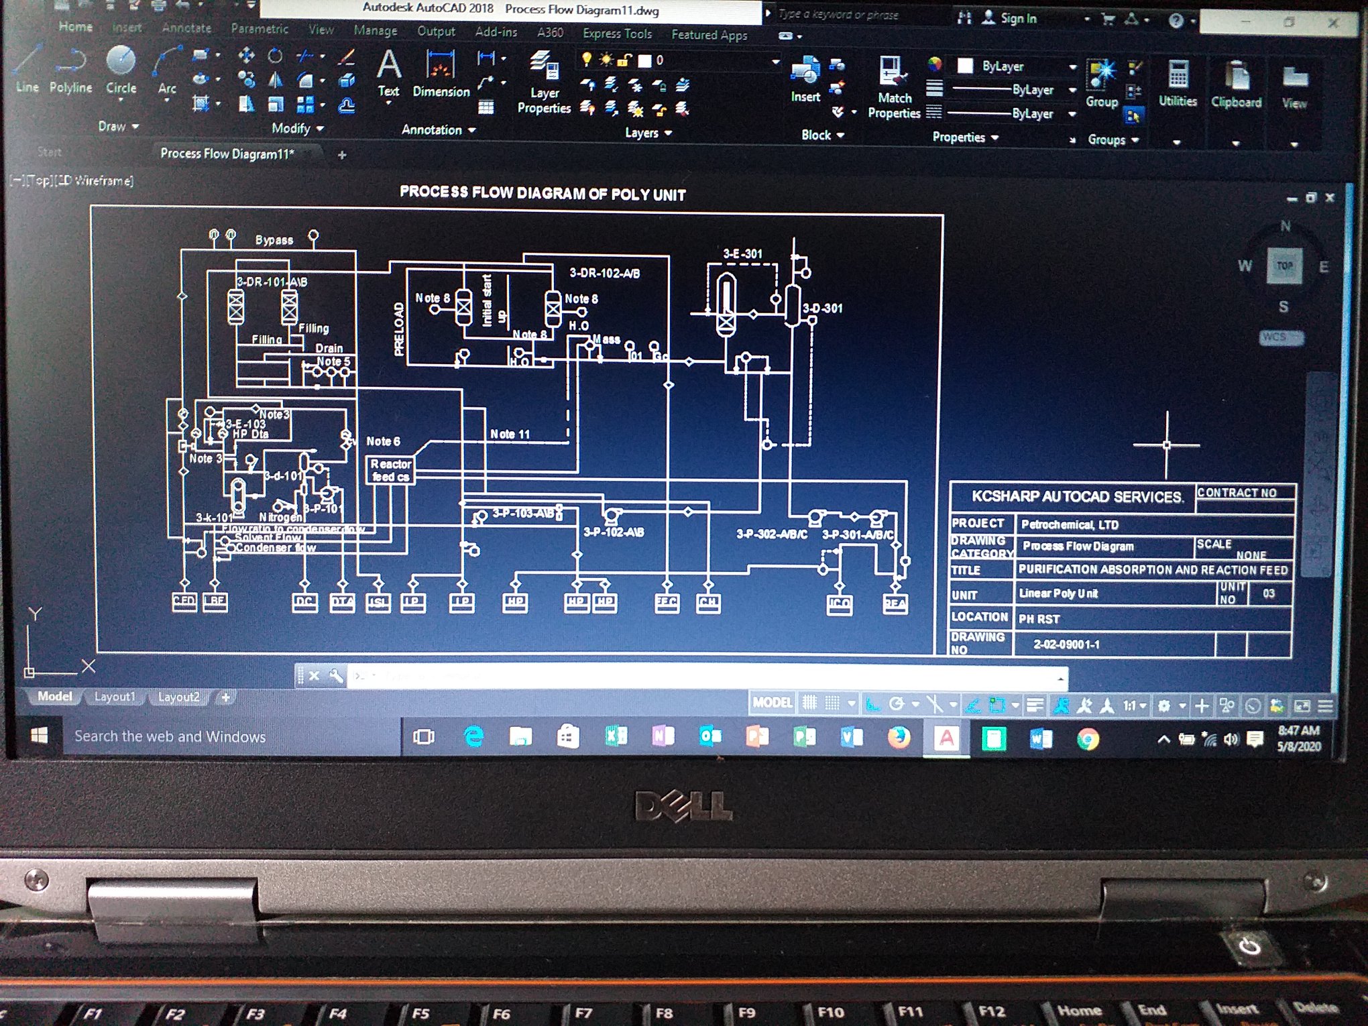Open Layer Properties manager
This screenshot has width=1368, height=1026.
pos(544,83)
